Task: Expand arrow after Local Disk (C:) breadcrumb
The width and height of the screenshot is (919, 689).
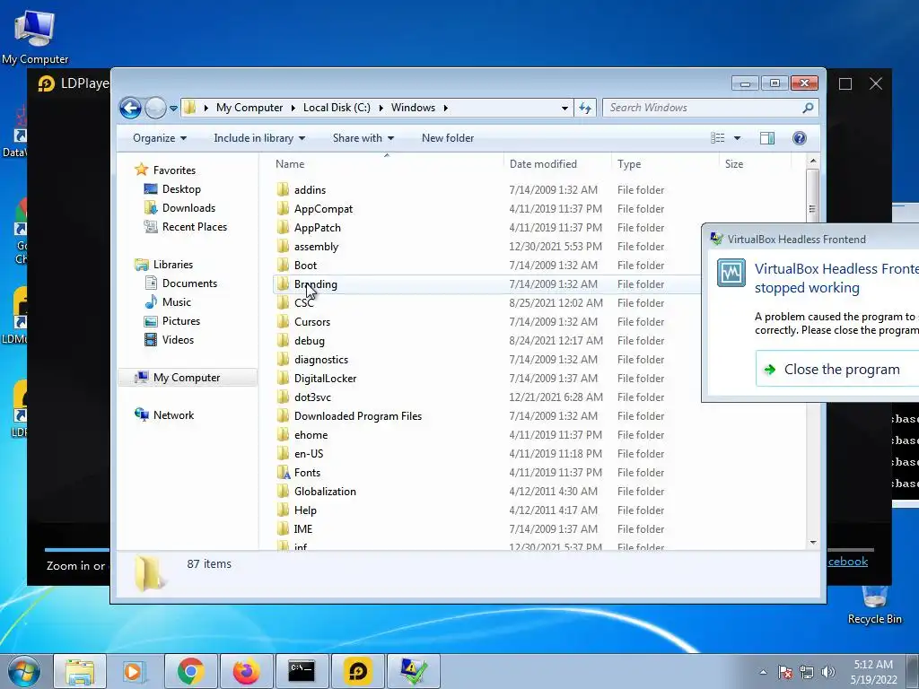Action: point(381,108)
